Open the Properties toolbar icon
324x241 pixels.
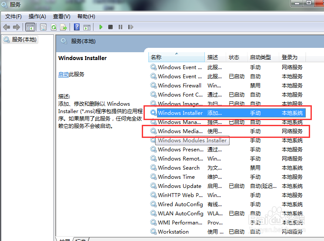click(43, 27)
